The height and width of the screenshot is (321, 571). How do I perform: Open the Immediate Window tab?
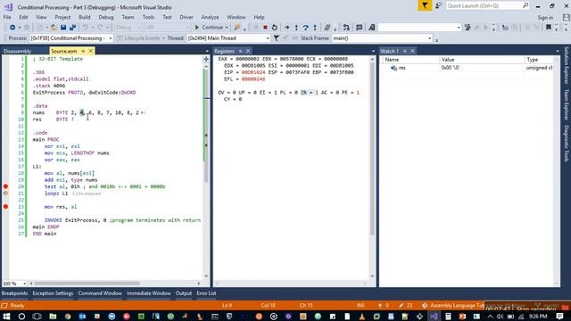149,293
